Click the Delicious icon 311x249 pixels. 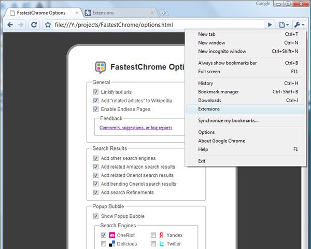[112, 244]
